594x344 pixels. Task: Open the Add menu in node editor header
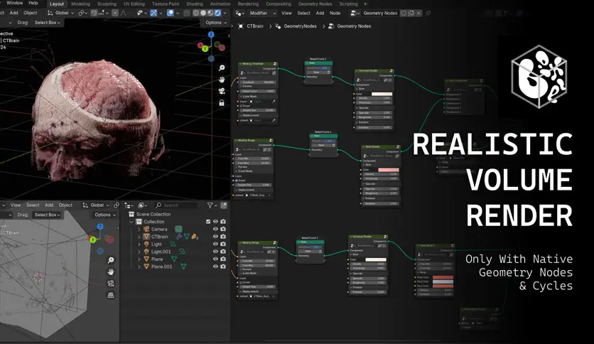pos(320,13)
